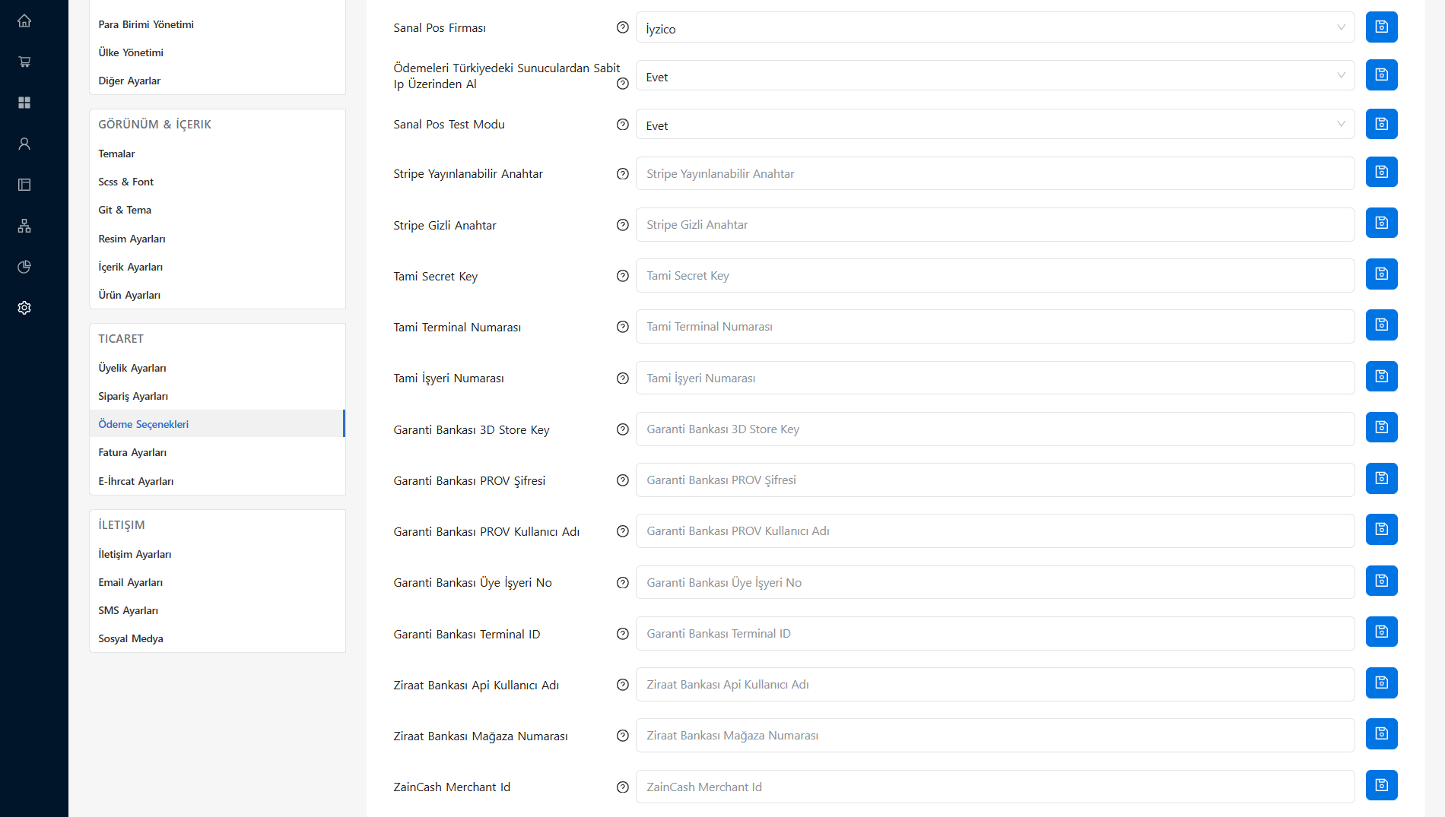The image size is (1445, 817).
Task: Focus the Ziraat Bankası Mağaza Numarası input
Action: tap(995, 735)
